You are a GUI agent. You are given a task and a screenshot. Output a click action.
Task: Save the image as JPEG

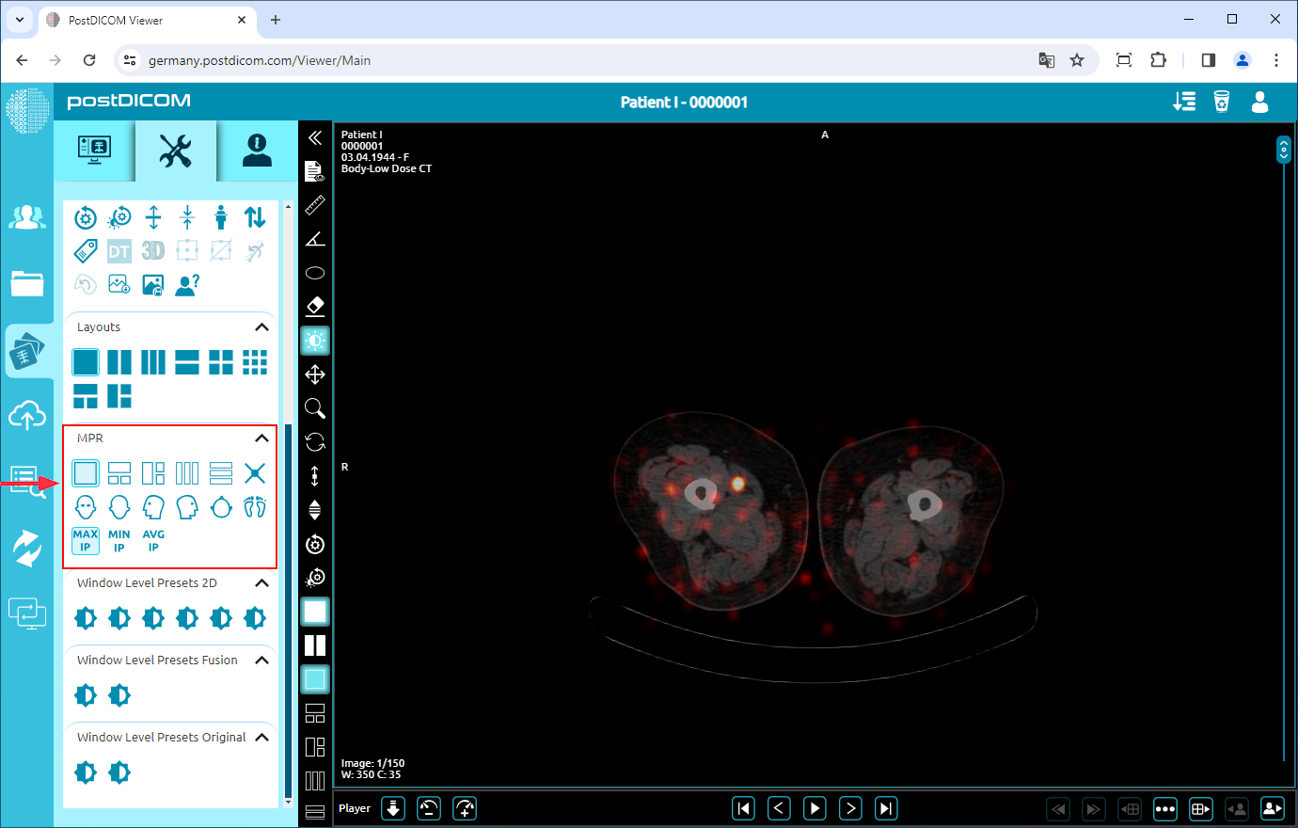119,284
